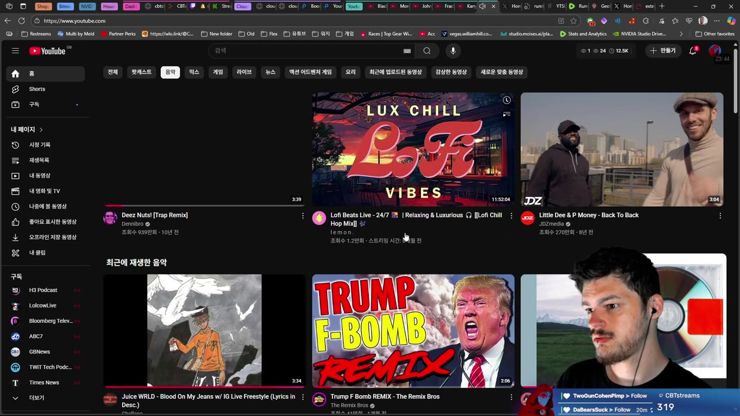Viewport: 740px width, 416px height.
Task: Open more options for Trump F Bomb REMIX
Action: pyautogui.click(x=511, y=397)
